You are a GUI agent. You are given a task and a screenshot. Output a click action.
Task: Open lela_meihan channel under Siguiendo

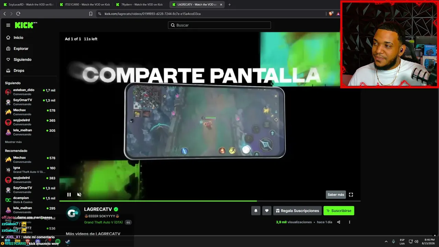[x=30, y=132]
